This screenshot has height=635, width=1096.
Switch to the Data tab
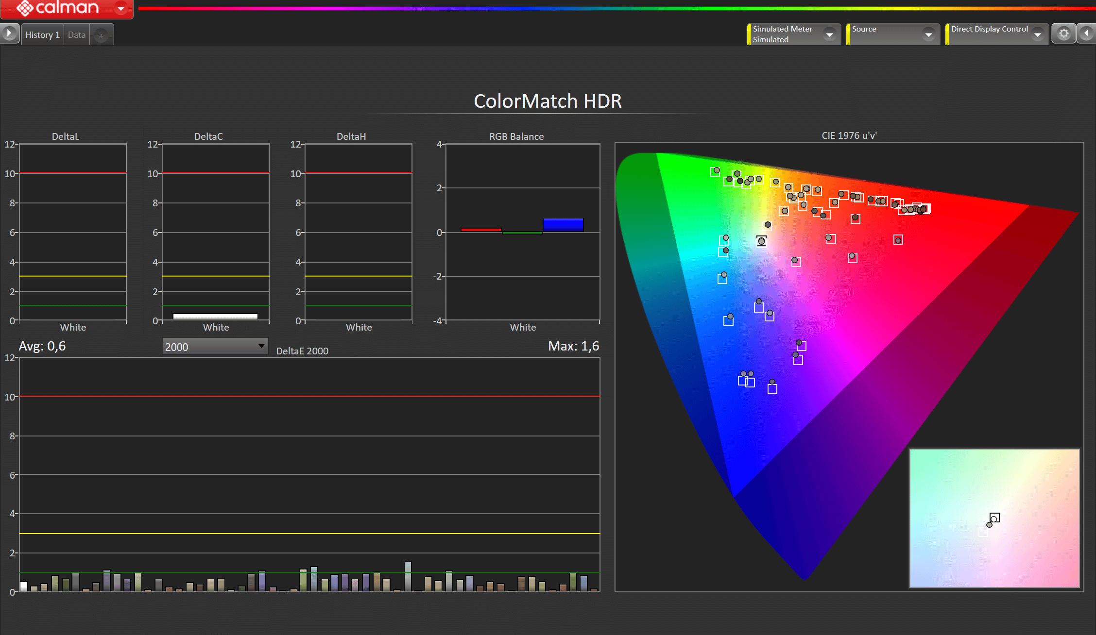pos(77,35)
